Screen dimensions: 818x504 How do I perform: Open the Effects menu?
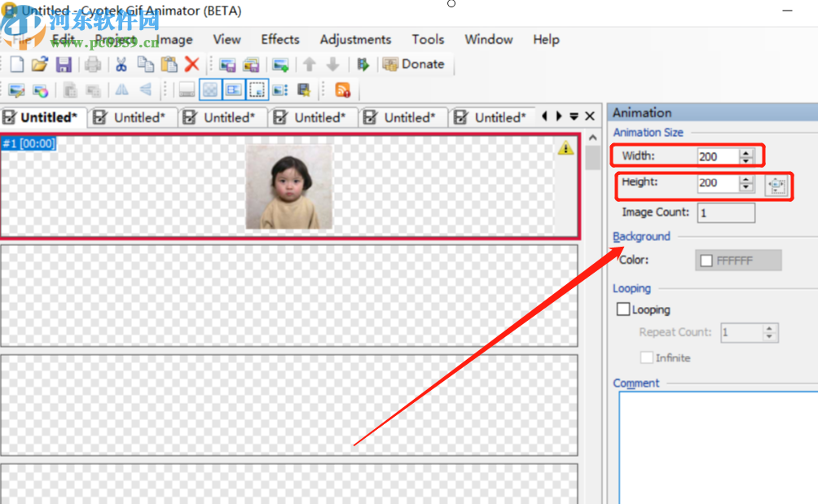(280, 40)
